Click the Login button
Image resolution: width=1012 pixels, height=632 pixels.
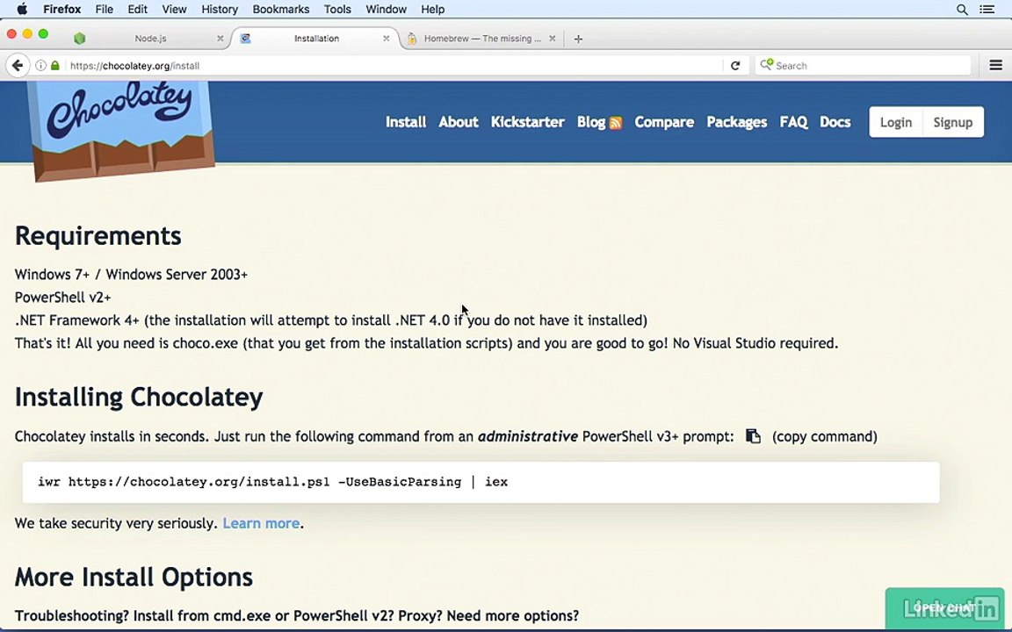[x=896, y=122]
